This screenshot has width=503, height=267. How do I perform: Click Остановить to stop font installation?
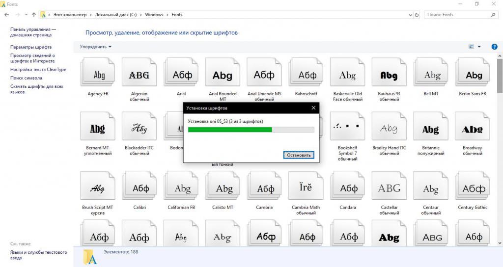pyautogui.click(x=299, y=155)
